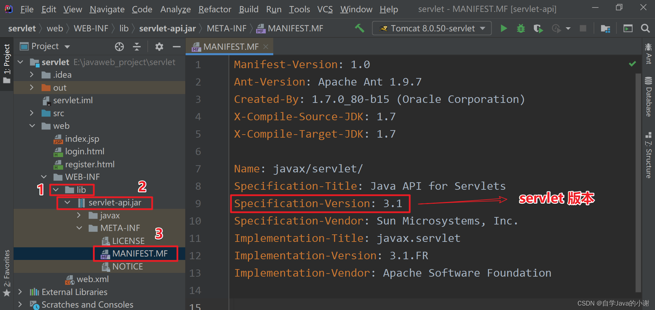Place cursor on Implementation-Vendor line
Image resolution: width=655 pixels, height=310 pixels.
point(393,273)
